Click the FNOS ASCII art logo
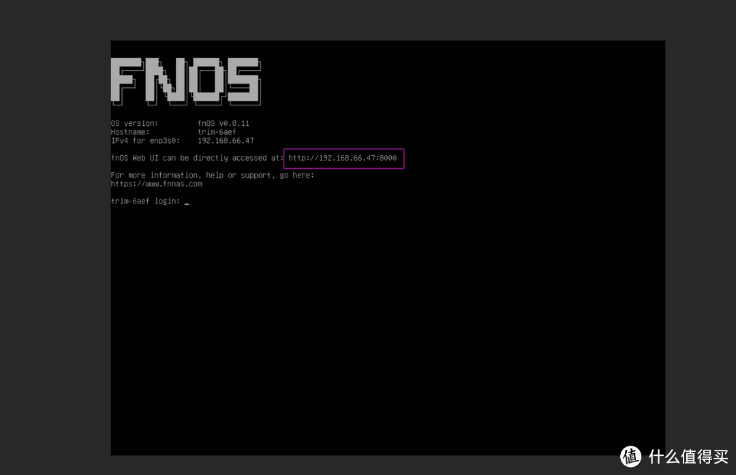Viewport: 736px width, 475px height. click(186, 81)
